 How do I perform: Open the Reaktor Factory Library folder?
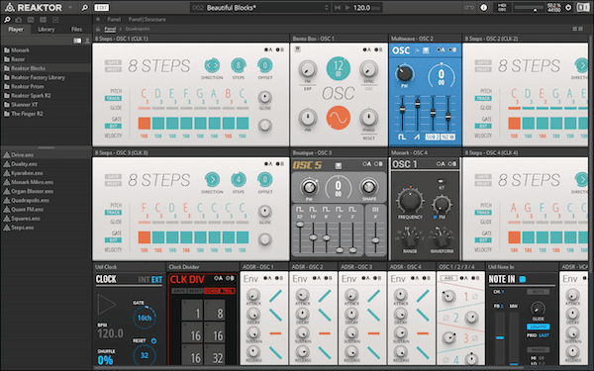(38, 77)
